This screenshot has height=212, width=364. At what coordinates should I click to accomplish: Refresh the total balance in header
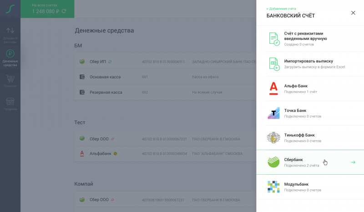tap(64, 11)
